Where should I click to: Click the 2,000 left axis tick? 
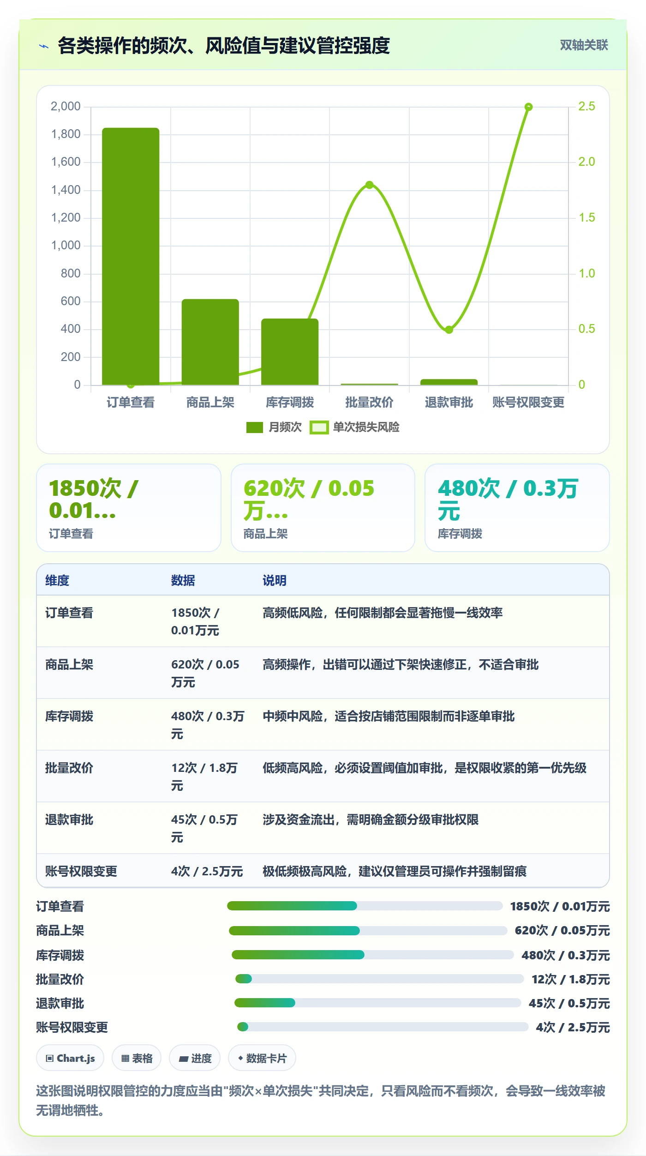pyautogui.click(x=66, y=106)
